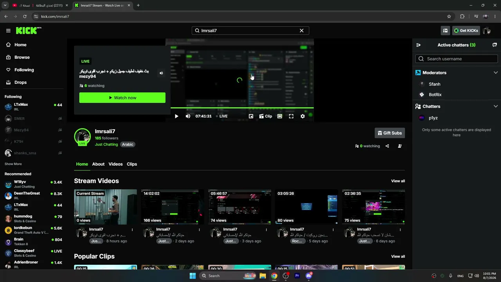The height and width of the screenshot is (282, 501).
Task: Open the drops inventory box icon
Action: coord(445,31)
